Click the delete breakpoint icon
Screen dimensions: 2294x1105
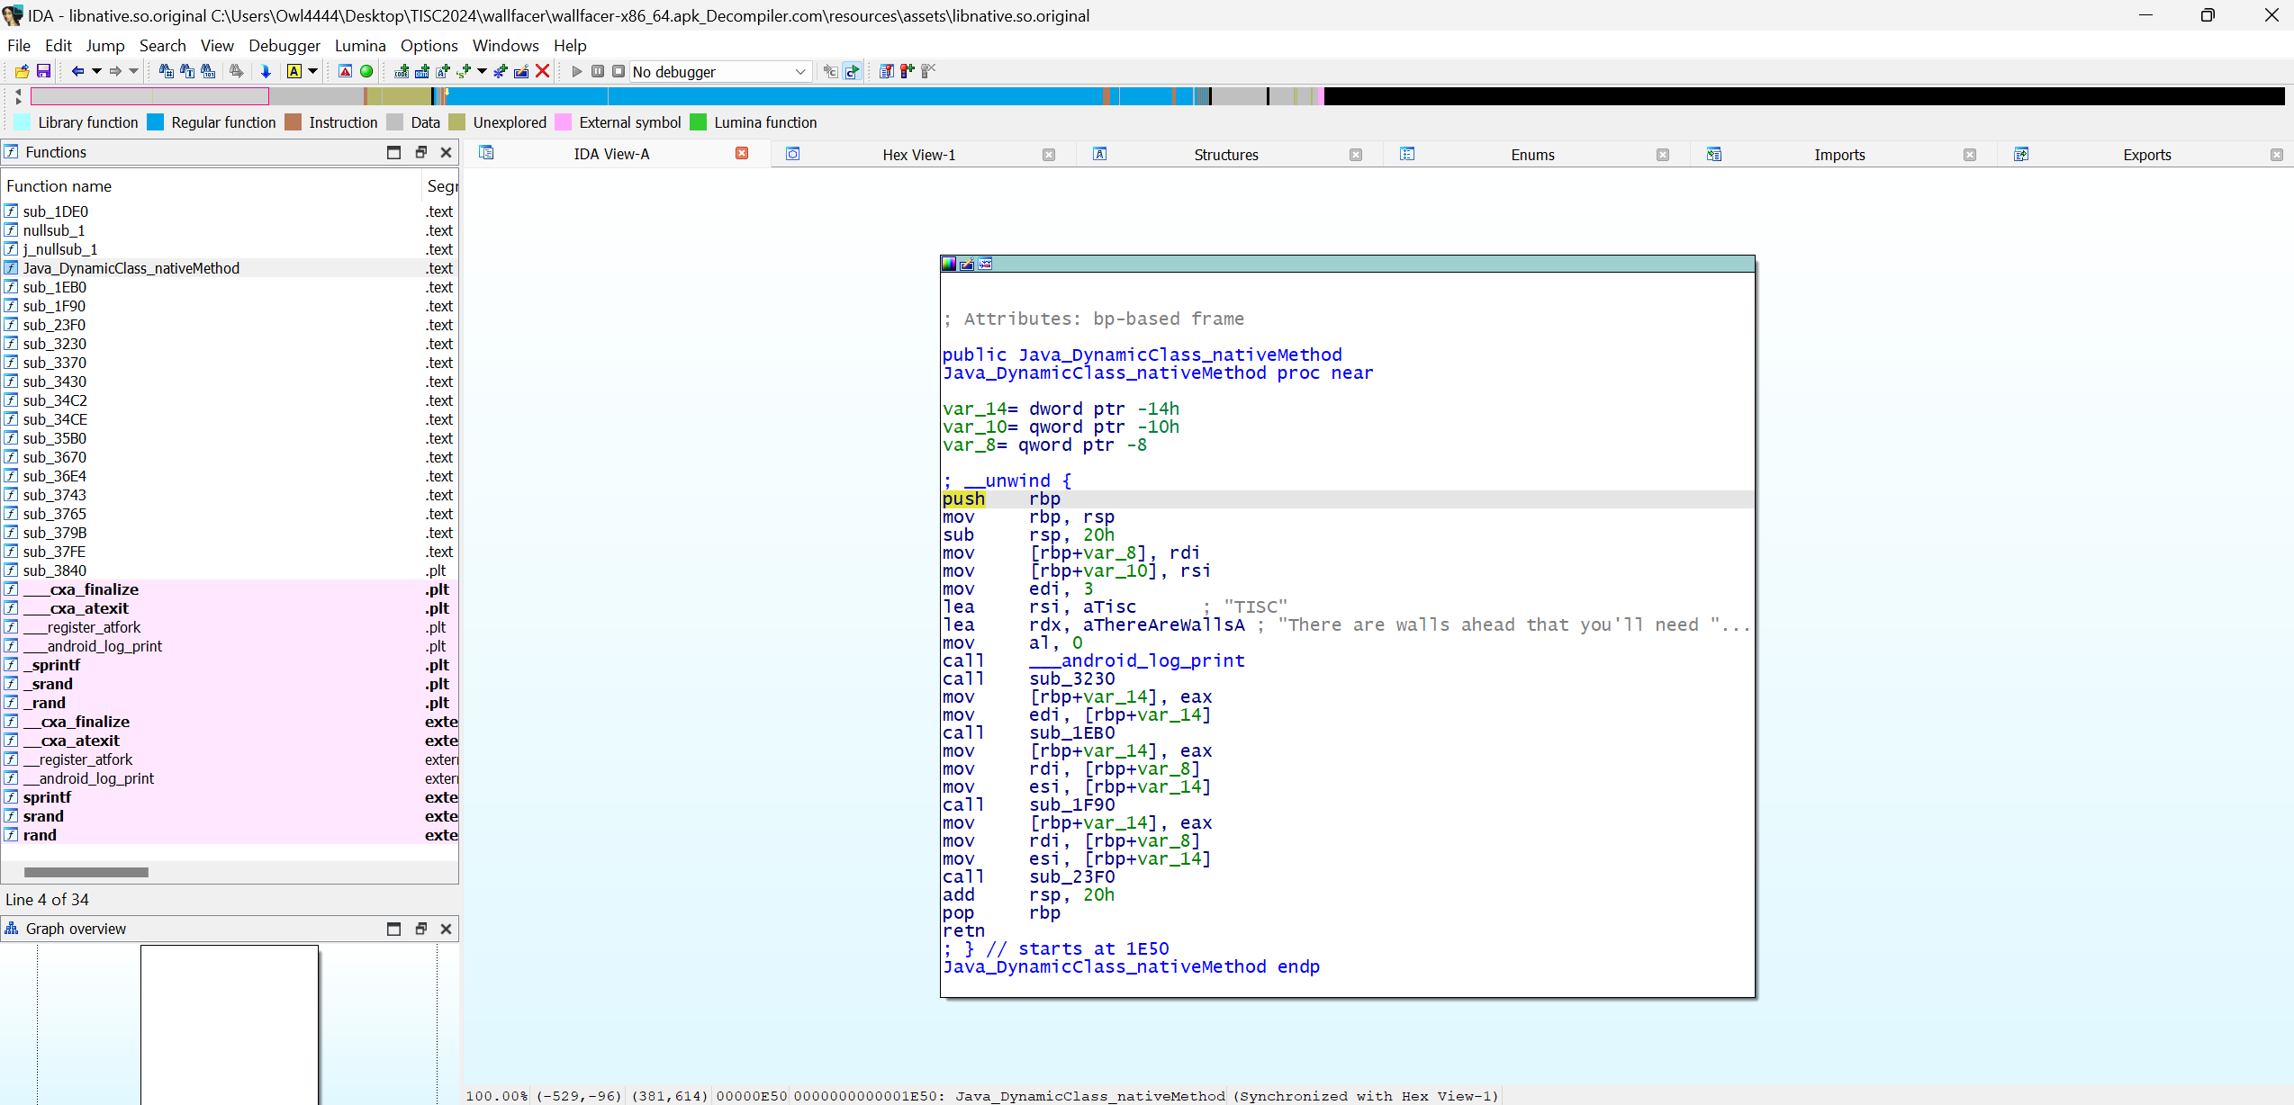[x=929, y=71]
